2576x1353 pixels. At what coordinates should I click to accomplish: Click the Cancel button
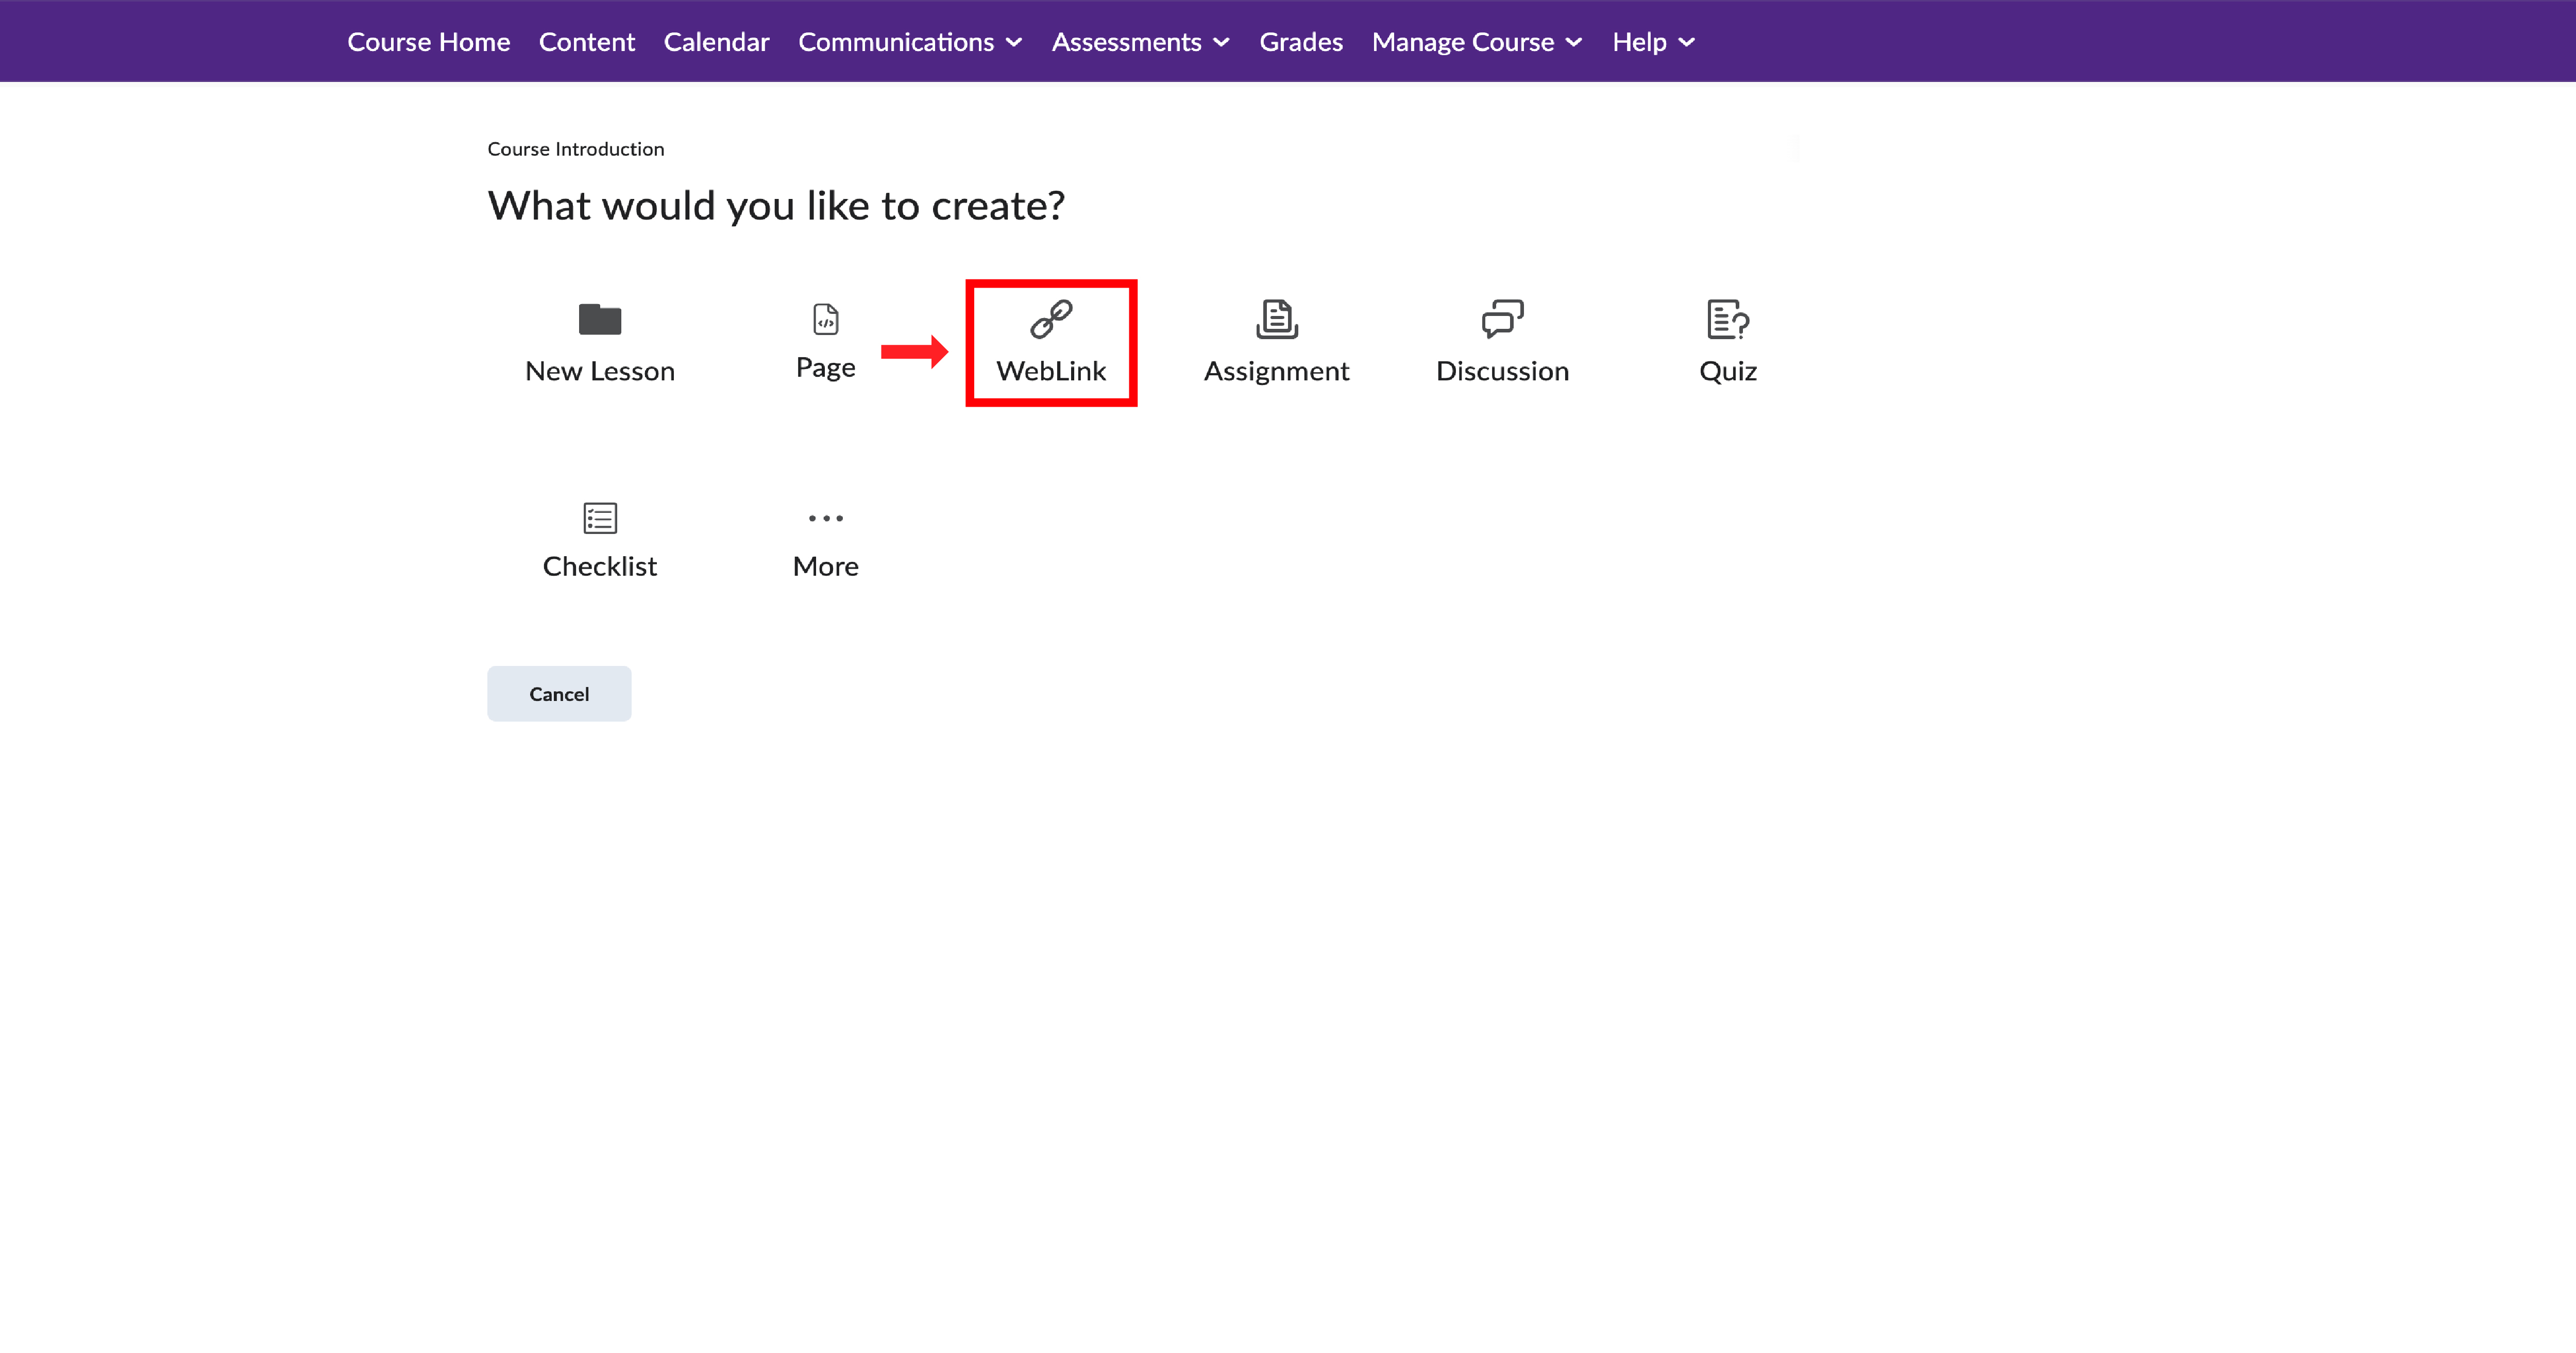coord(559,693)
